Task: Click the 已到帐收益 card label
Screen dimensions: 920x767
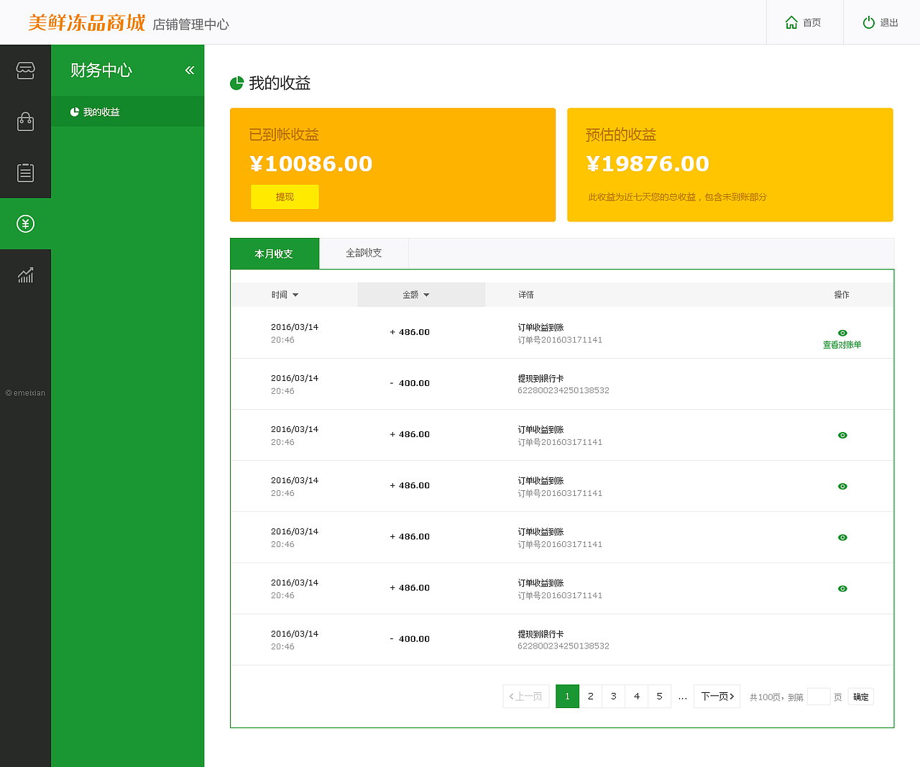Action: (284, 134)
